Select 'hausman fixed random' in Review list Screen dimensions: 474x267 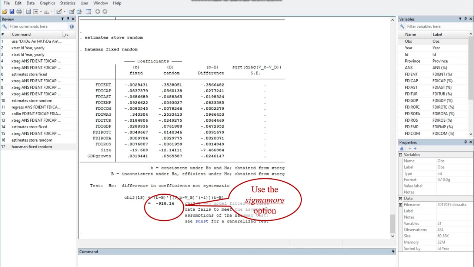pos(32,147)
